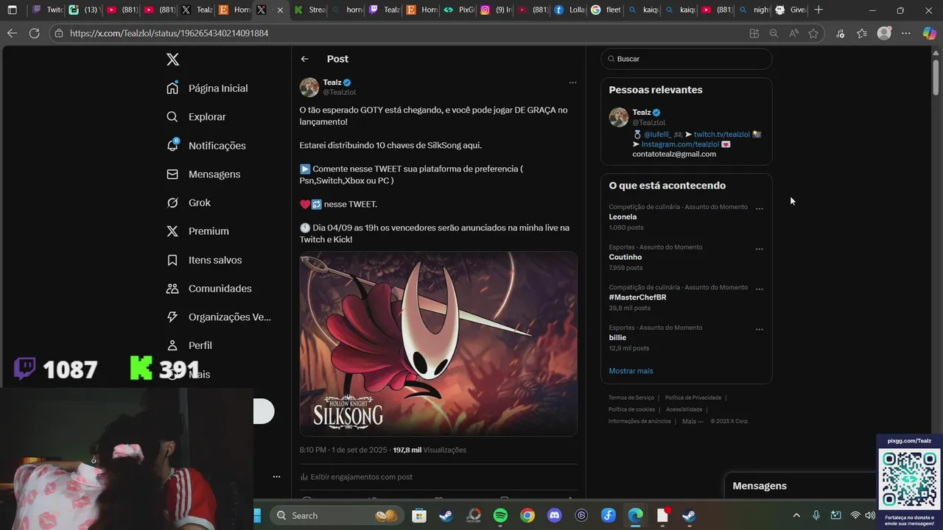943x530 pixels.
Task: Open instagram.com/tealzlol link
Action: [680, 144]
